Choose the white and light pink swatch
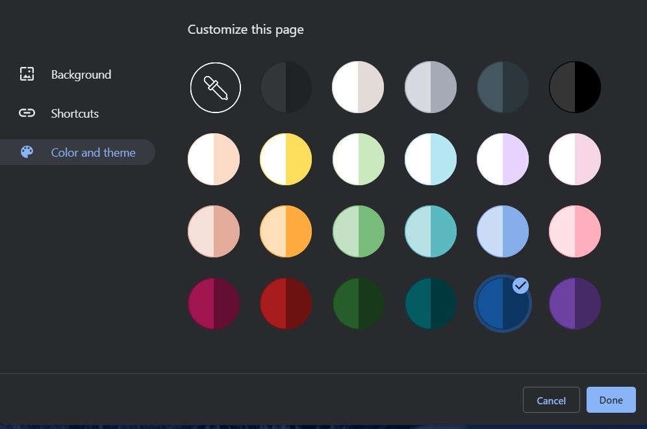Screen dimensions: 647x429 click(x=575, y=159)
